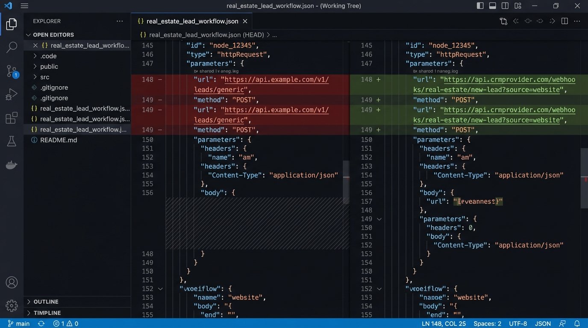The height and width of the screenshot is (328, 588).
Task: Click the main branch status item
Action: tap(19, 323)
